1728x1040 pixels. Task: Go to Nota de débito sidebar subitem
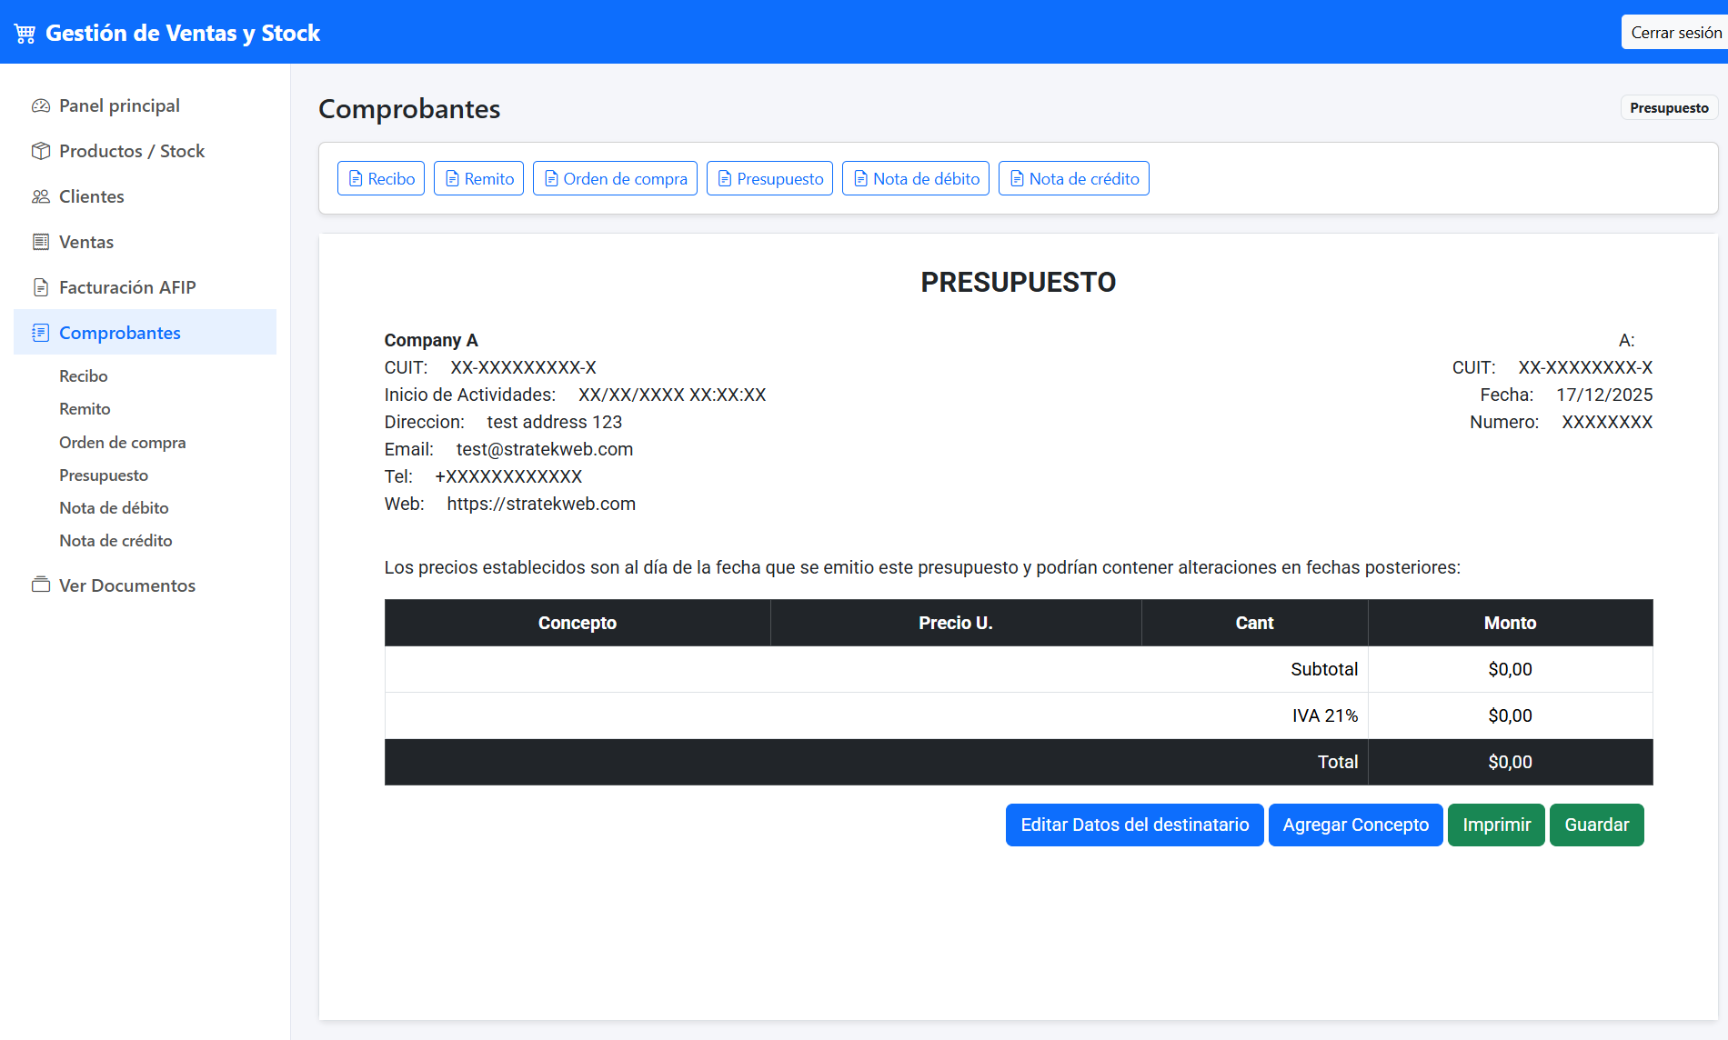tap(114, 508)
